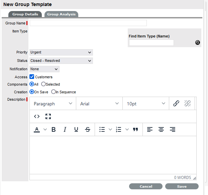Viewport: 208px width, 195px height.
Task: Center align the text
Action: coord(161,129)
